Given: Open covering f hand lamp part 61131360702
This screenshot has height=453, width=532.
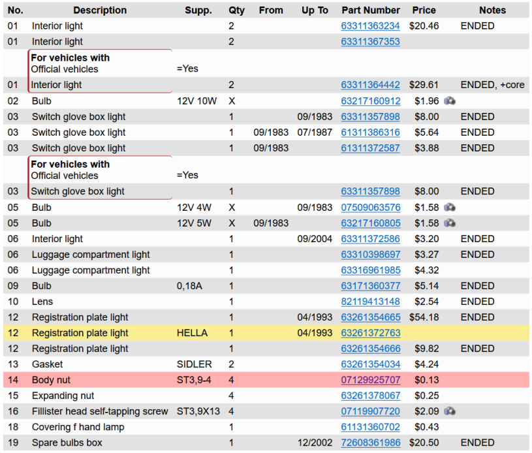Looking at the screenshot, I should click(370, 427).
